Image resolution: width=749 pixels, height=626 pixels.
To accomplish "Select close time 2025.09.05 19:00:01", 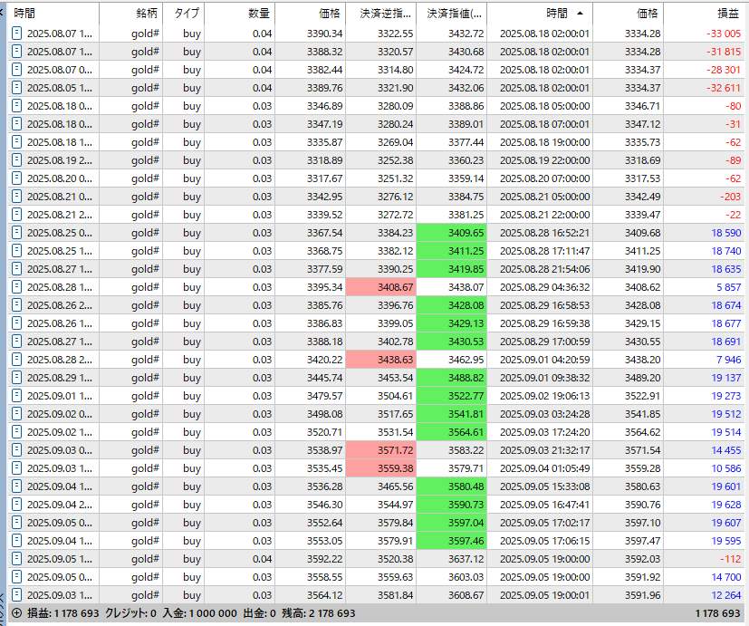I will point(544,595).
